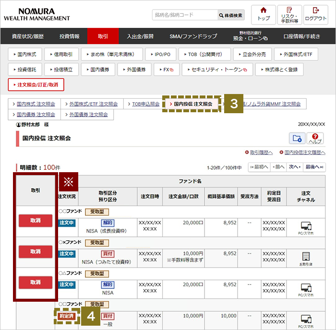336x330 pixels.
Task: Click the Nomura Wealth Management logo
Action: pyautogui.click(x=36, y=14)
